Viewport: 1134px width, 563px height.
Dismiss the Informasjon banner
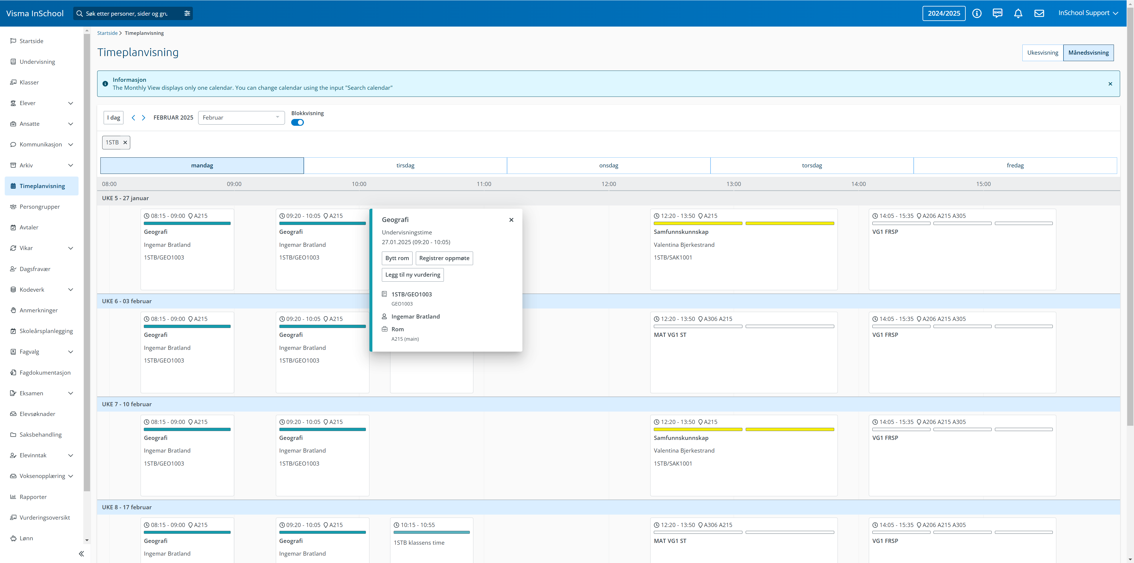pyautogui.click(x=1110, y=84)
